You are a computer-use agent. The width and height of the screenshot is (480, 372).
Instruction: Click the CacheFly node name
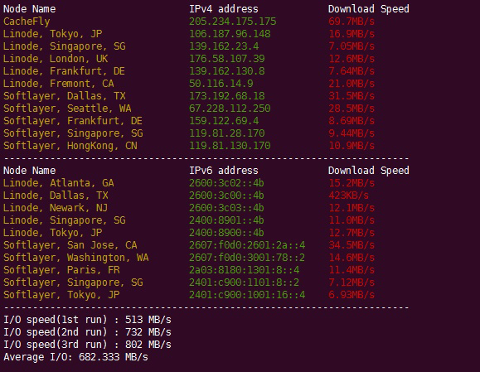pyautogui.click(x=27, y=22)
